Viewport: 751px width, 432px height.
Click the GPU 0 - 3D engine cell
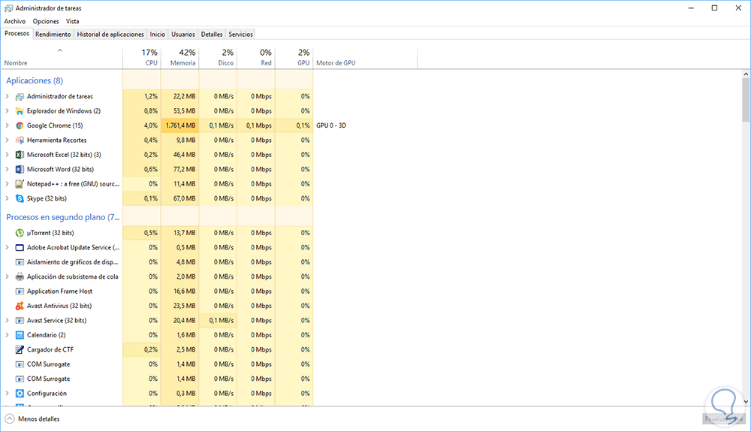pyautogui.click(x=331, y=125)
